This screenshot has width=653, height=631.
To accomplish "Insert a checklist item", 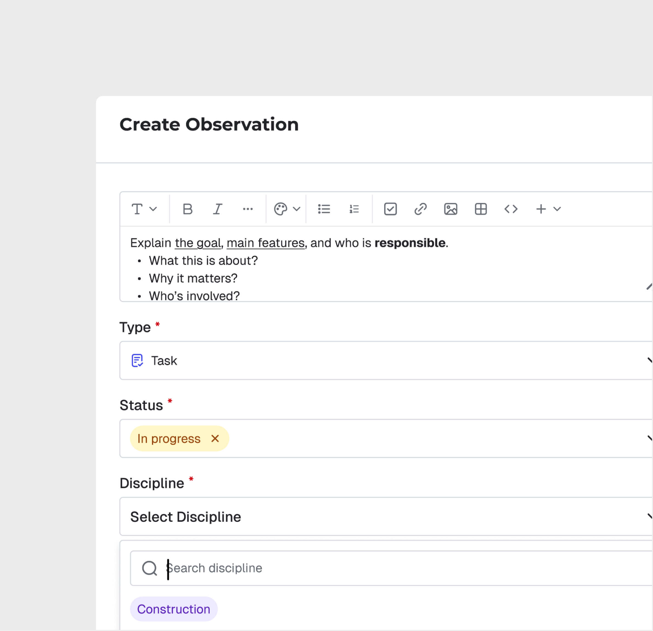I will [x=390, y=209].
